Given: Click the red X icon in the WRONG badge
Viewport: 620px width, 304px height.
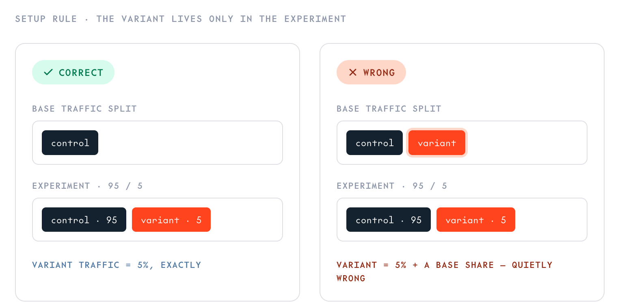Looking at the screenshot, I should pyautogui.click(x=353, y=72).
